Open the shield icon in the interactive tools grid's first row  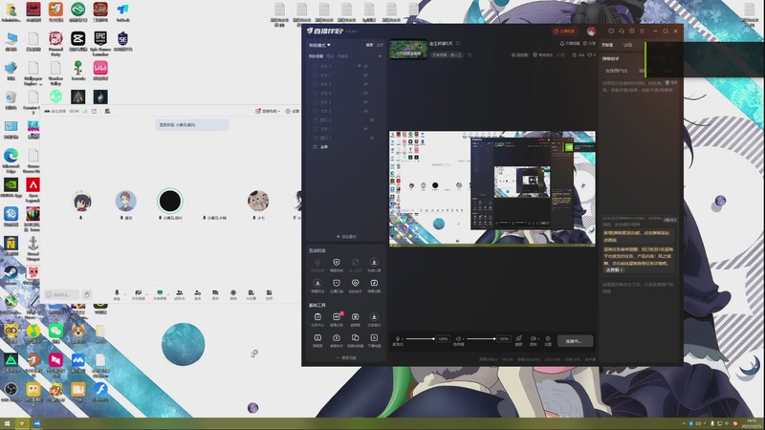coord(337,263)
